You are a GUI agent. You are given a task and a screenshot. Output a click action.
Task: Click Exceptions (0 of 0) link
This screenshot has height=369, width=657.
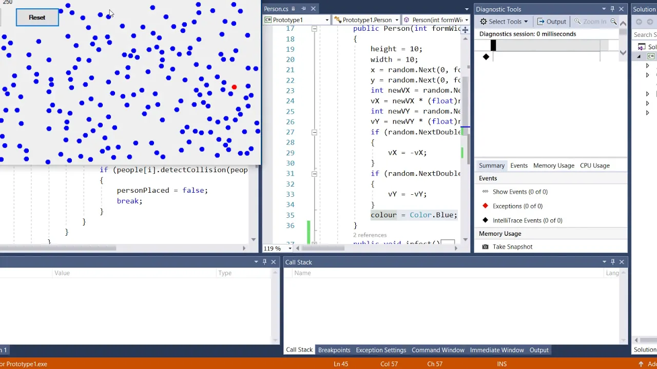click(x=517, y=206)
